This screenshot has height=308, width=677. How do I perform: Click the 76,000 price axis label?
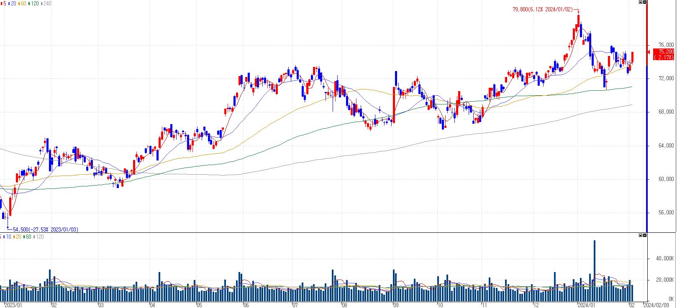666,45
